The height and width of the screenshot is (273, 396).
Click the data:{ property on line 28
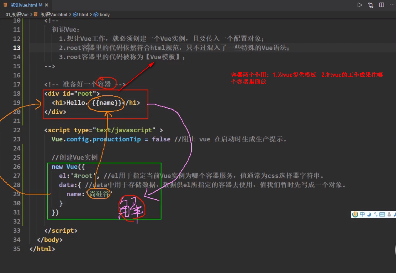coord(70,185)
